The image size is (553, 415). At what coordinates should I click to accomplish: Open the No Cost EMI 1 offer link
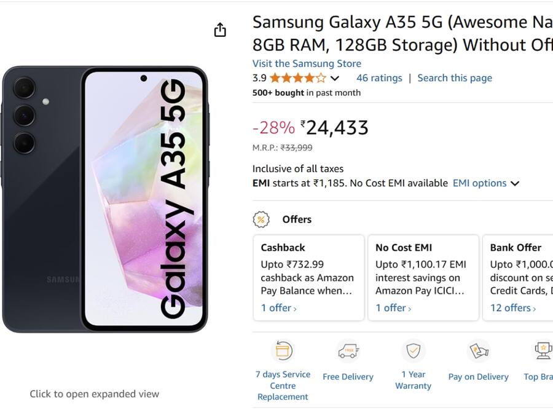(x=393, y=307)
